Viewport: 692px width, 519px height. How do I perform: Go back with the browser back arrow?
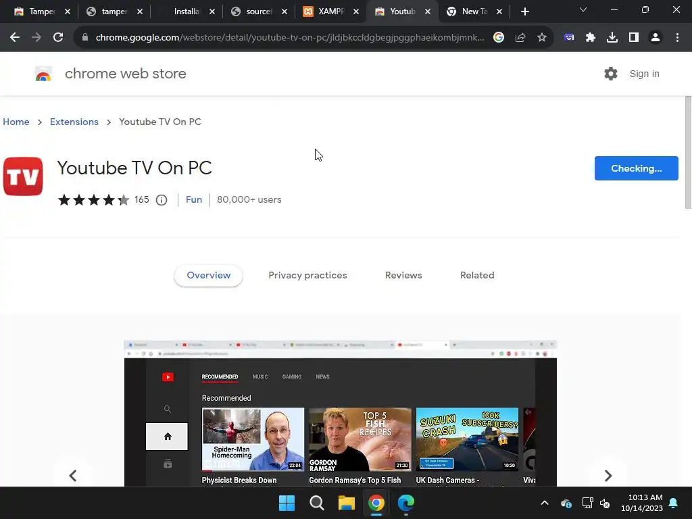pyautogui.click(x=15, y=38)
